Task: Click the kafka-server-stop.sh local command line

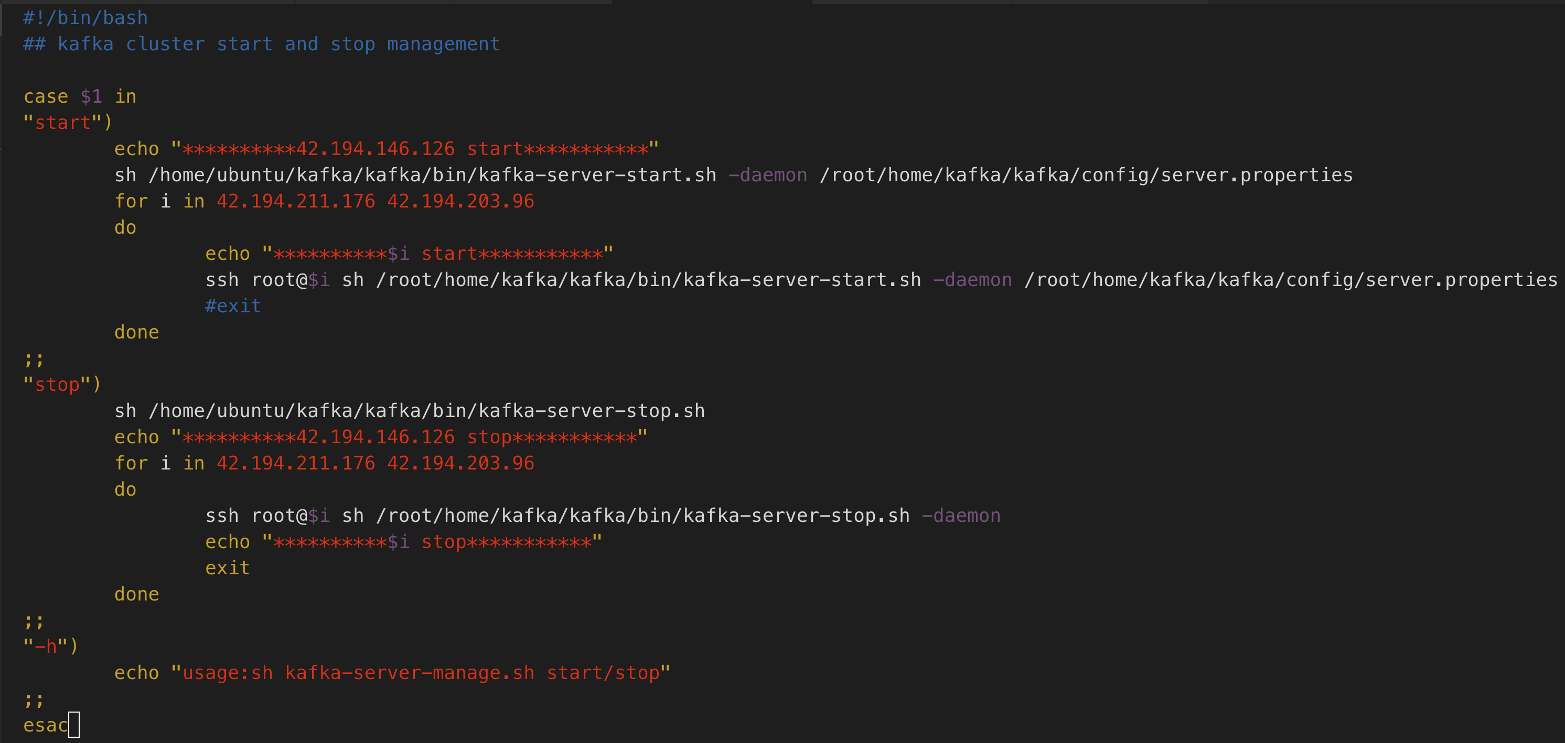Action: (x=409, y=411)
